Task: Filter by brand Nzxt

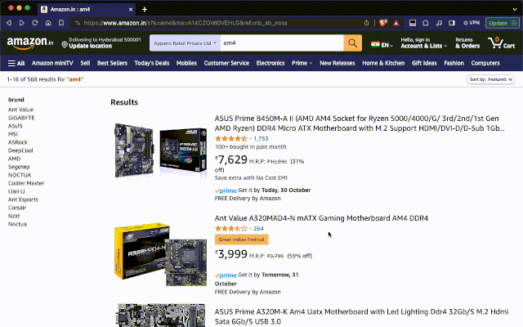Action: click(x=14, y=216)
